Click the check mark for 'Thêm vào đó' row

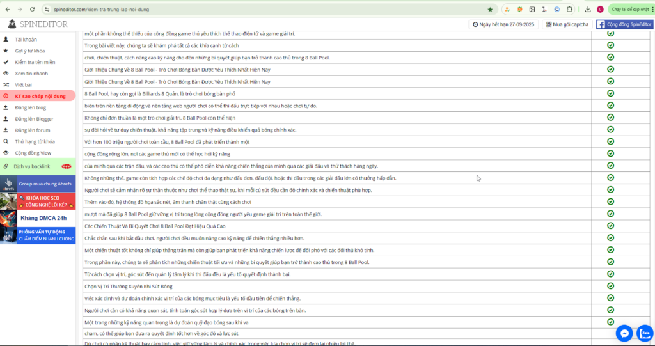610,201
